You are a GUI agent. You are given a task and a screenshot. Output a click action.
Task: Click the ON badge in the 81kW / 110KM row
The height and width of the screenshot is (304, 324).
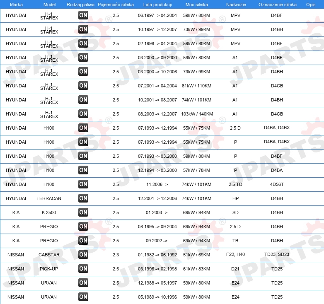83,85
